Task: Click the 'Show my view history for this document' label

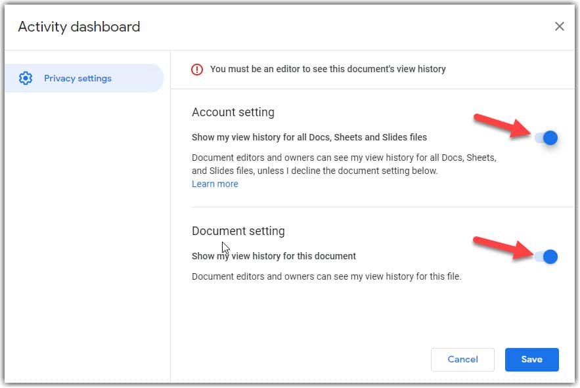Action: (x=274, y=256)
